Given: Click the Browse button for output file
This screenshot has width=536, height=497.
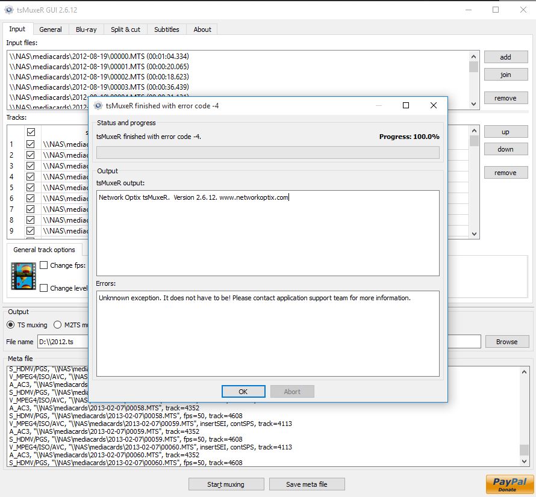Looking at the screenshot, I should [x=507, y=342].
